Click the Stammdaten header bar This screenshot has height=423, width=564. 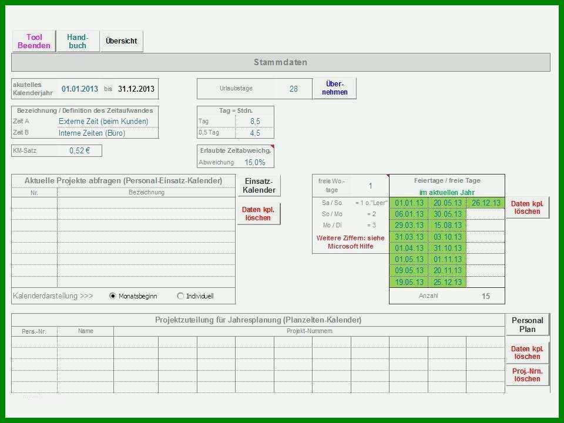click(x=281, y=62)
